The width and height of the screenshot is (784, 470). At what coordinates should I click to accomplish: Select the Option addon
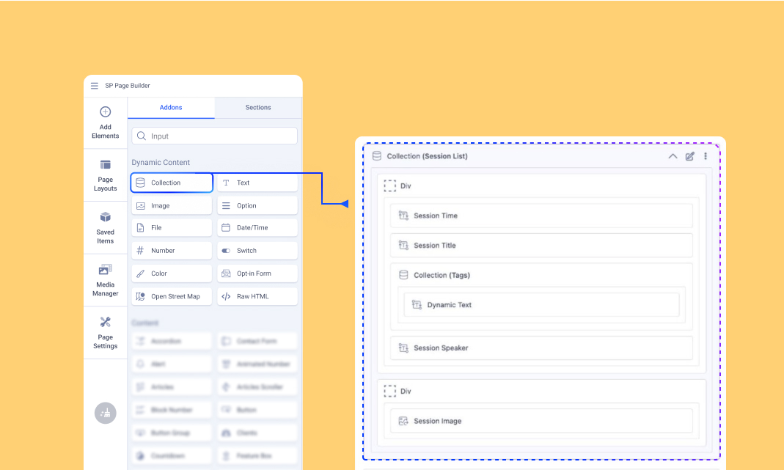(x=257, y=206)
